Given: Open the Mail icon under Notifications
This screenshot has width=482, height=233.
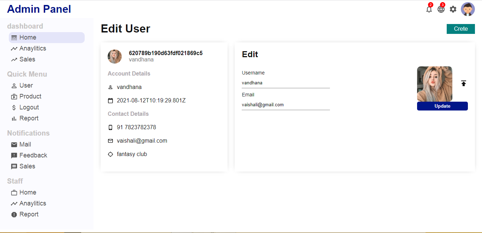Looking at the screenshot, I should coord(14,144).
